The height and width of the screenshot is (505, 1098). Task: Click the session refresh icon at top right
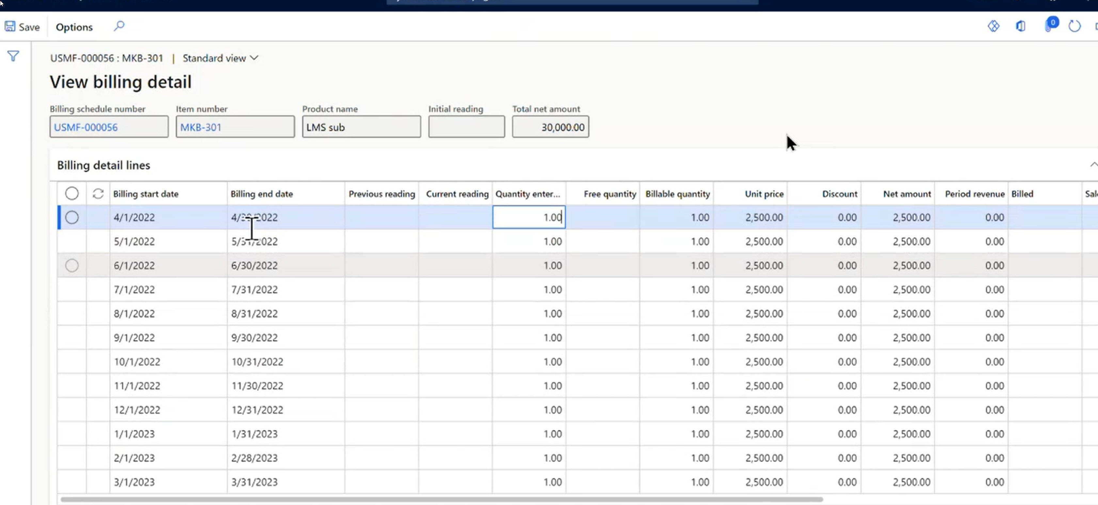tap(1074, 26)
